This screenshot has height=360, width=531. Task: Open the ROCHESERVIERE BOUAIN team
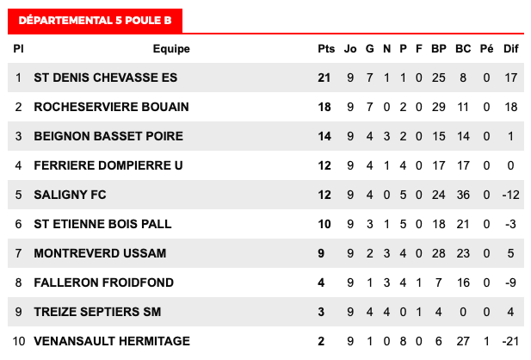111,107
